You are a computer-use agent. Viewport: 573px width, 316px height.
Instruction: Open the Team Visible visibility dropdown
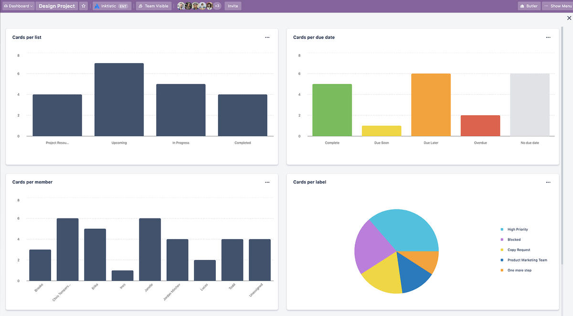pyautogui.click(x=153, y=6)
